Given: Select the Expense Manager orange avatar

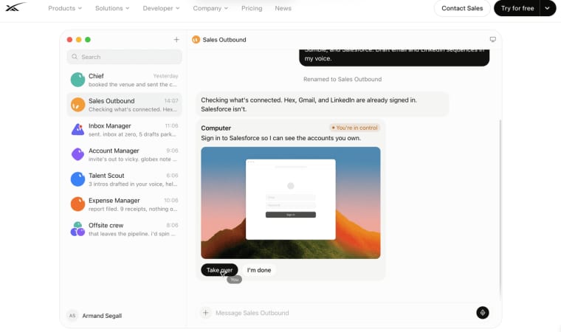Looking at the screenshot, I should 78,204.
